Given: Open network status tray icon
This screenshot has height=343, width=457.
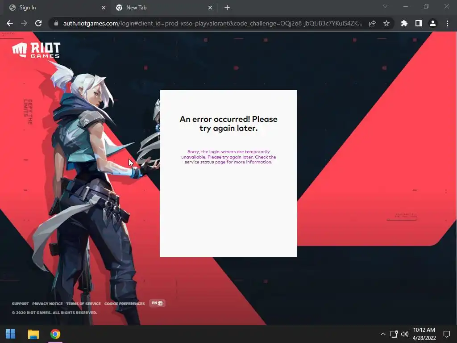Looking at the screenshot, I should tap(394, 334).
